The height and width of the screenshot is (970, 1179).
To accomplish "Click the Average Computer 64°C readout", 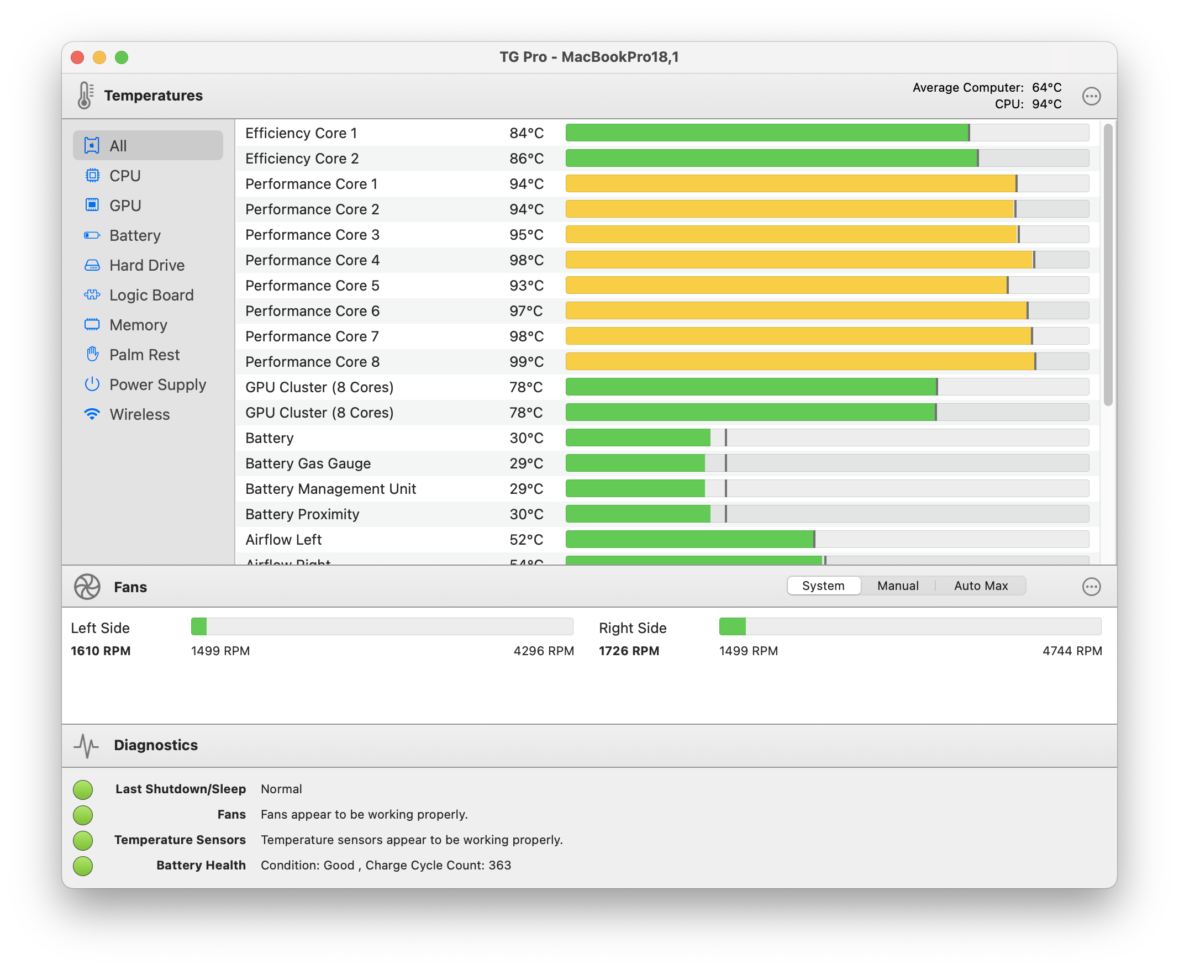I will pyautogui.click(x=987, y=87).
